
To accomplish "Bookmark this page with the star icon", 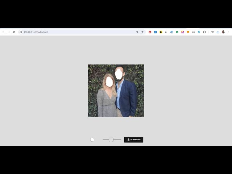I will pos(142,32).
